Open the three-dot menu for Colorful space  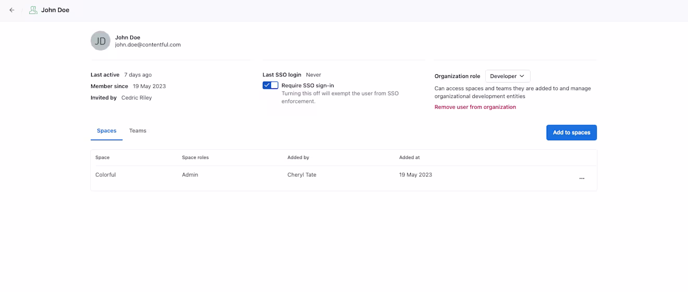(x=582, y=178)
